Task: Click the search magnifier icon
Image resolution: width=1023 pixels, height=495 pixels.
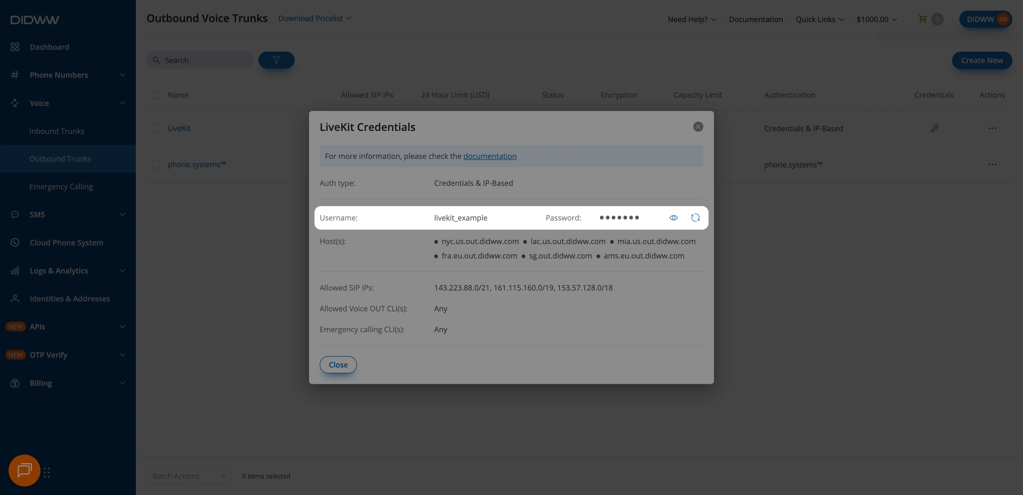Action: click(156, 60)
